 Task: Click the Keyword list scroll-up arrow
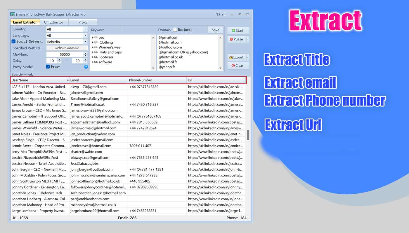(x=153, y=38)
